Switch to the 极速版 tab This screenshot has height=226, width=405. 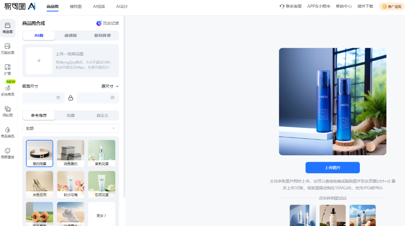(71, 36)
